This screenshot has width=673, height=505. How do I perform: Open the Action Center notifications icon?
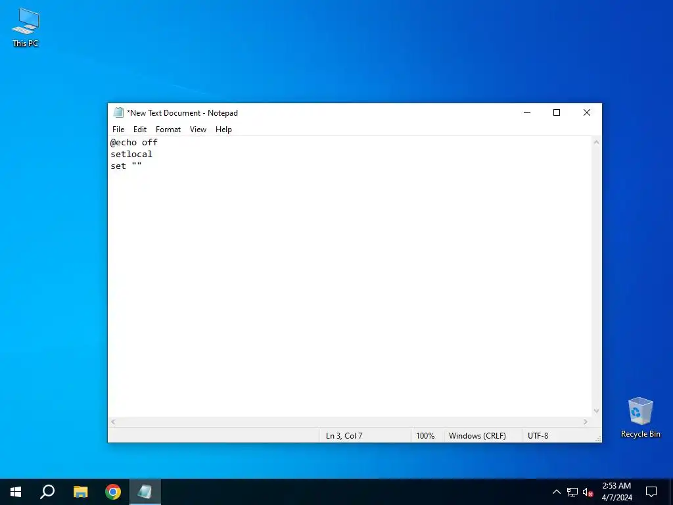click(651, 492)
